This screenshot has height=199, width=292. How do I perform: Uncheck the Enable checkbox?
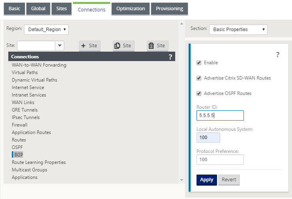199,63
